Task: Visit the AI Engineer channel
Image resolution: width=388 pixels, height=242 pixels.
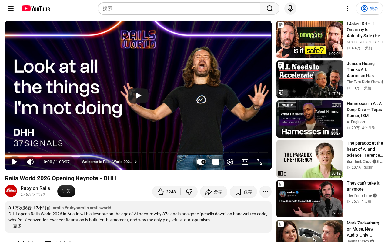Action: 356,122
